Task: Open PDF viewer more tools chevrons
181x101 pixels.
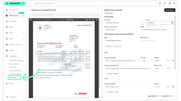Action: tap(97, 20)
